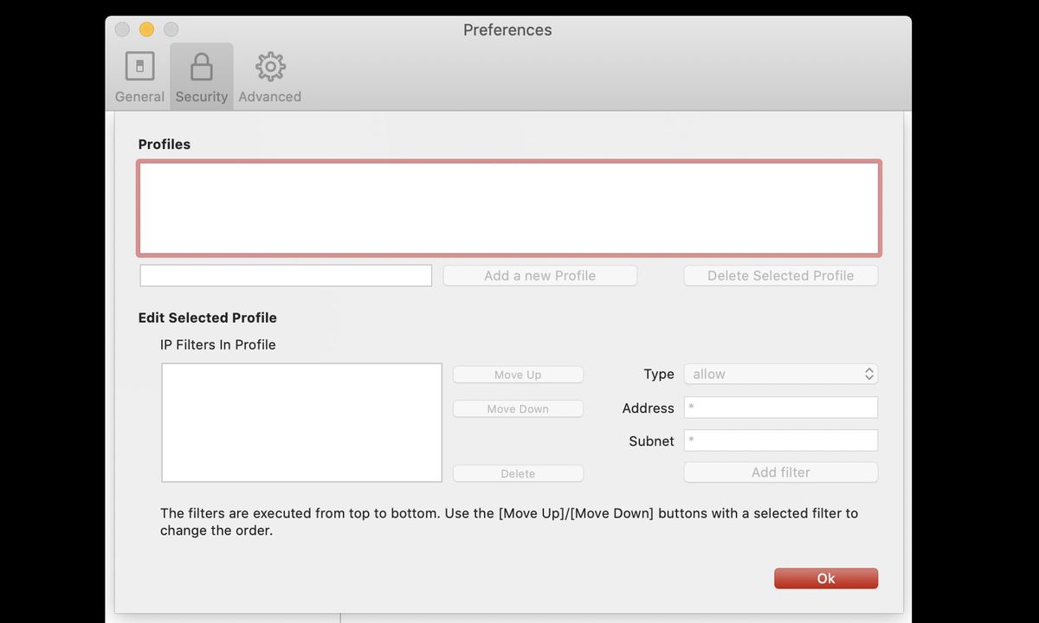Click the IP Filters In Profile list
Image resolution: width=1039 pixels, height=623 pixels.
pyautogui.click(x=301, y=422)
